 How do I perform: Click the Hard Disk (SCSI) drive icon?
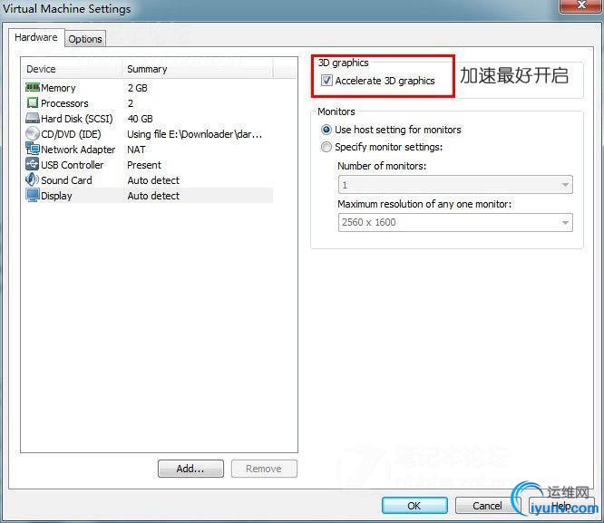click(33, 118)
